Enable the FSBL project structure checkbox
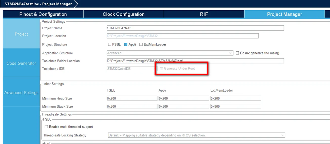 click(109, 44)
